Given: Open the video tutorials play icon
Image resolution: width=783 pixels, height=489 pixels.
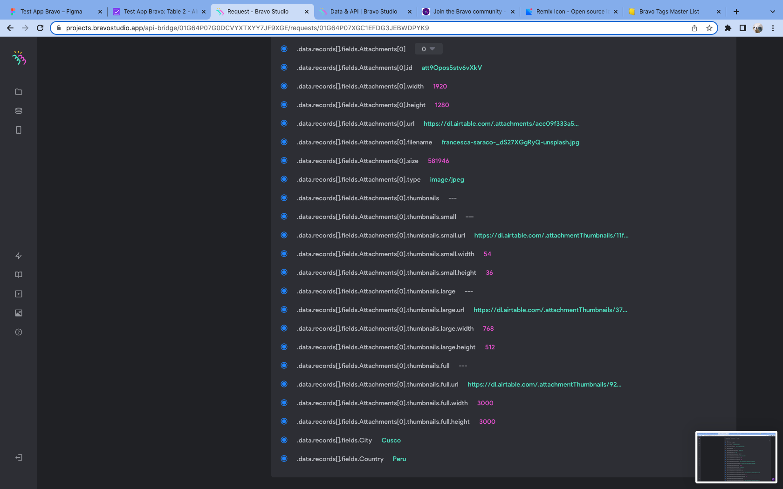Looking at the screenshot, I should coord(19,294).
